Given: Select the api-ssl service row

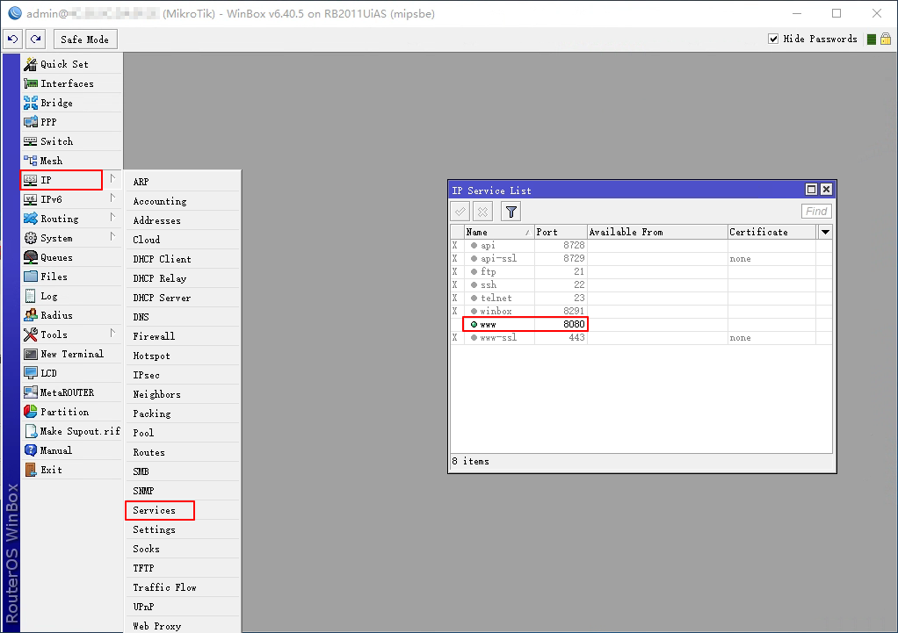Looking at the screenshot, I should click(x=641, y=259).
